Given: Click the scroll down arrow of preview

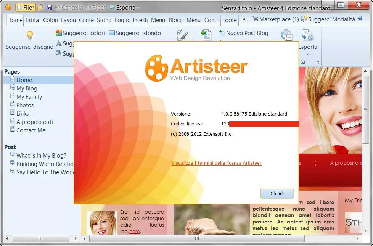Looking at the screenshot, I should 365,230.
